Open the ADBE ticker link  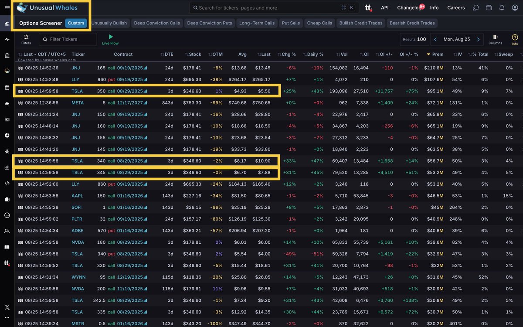click(x=78, y=231)
